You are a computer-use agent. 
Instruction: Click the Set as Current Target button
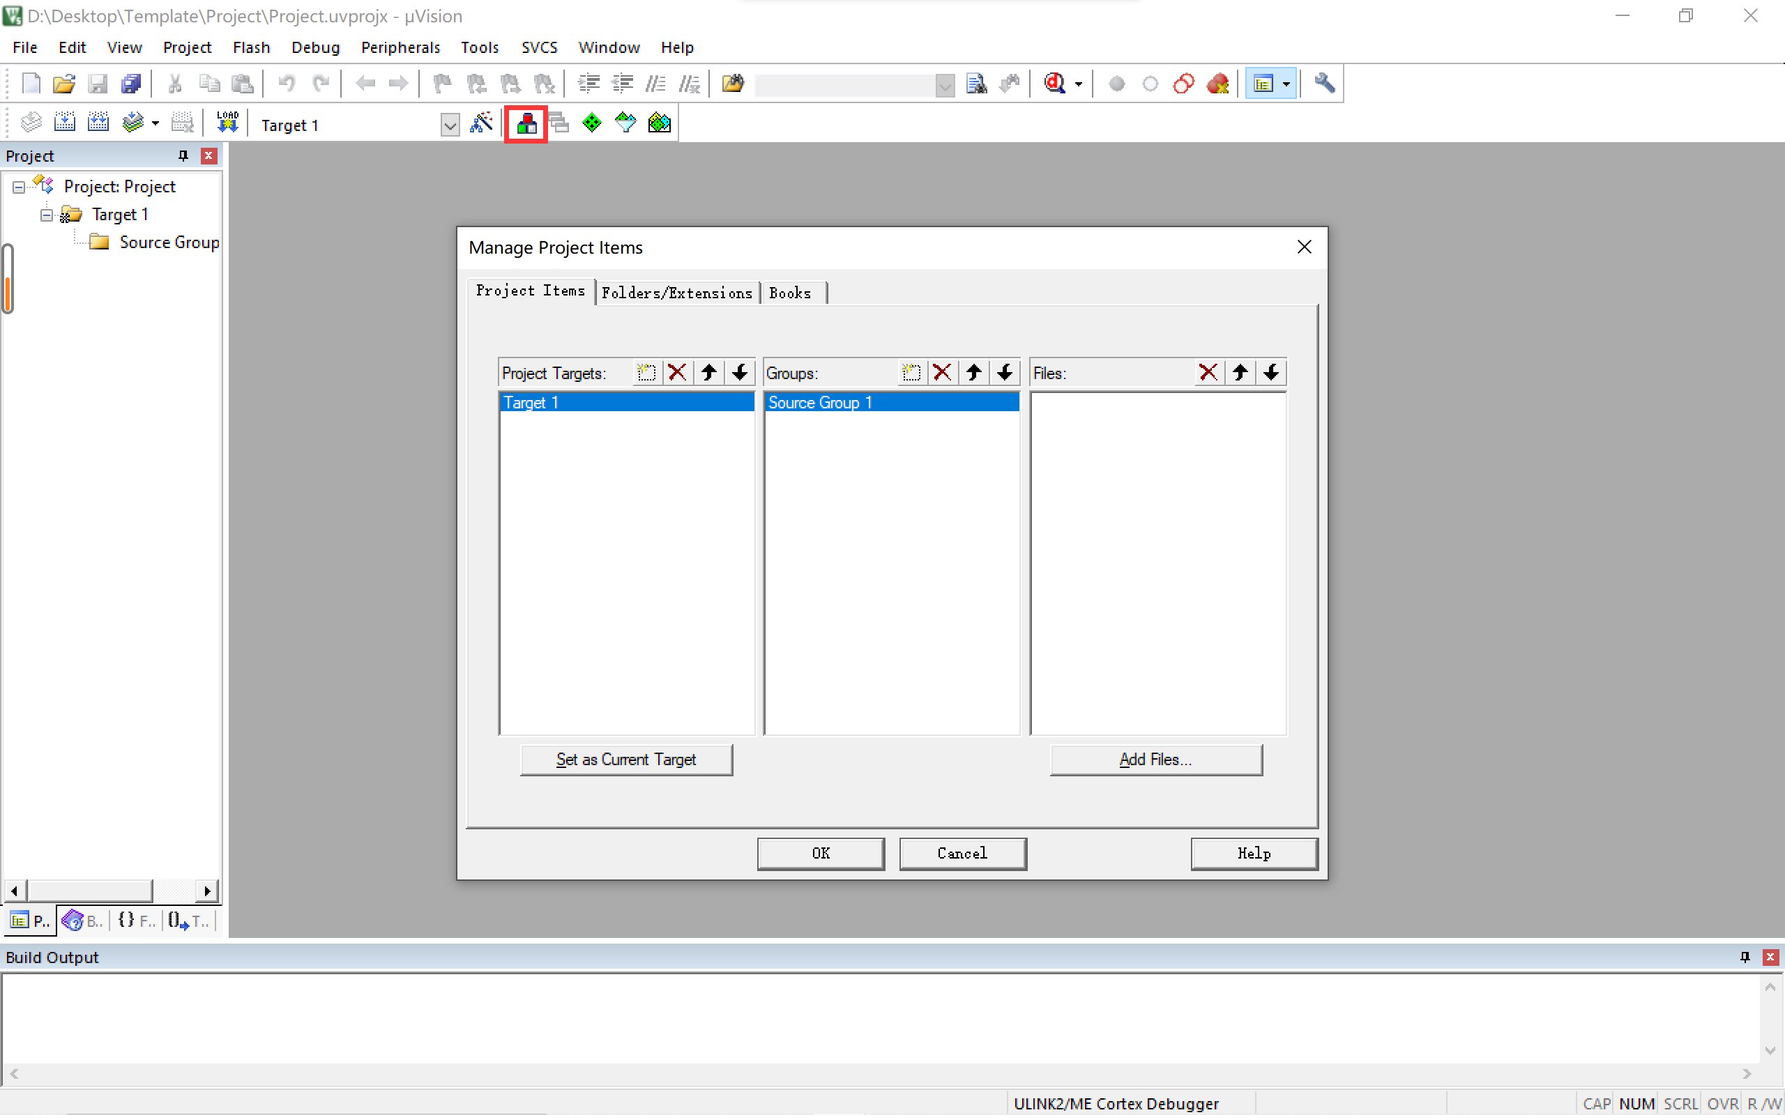625,760
